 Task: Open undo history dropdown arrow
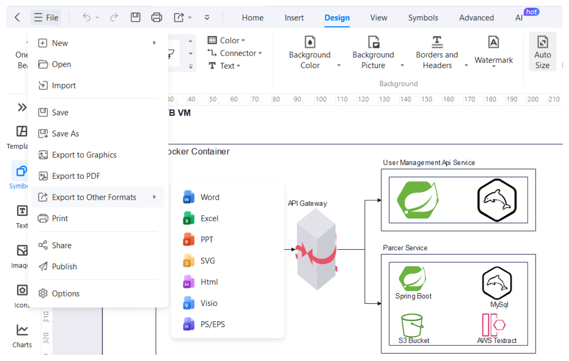tap(97, 18)
